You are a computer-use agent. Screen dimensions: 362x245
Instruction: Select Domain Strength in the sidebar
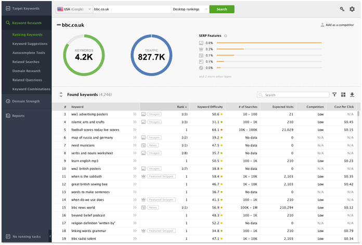[x=26, y=101]
